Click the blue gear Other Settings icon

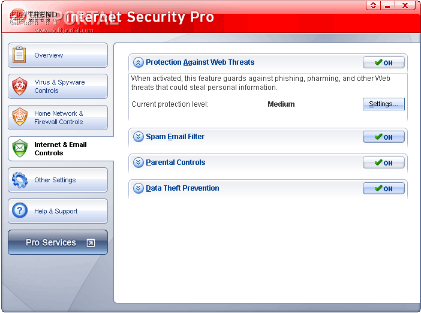[20, 180]
